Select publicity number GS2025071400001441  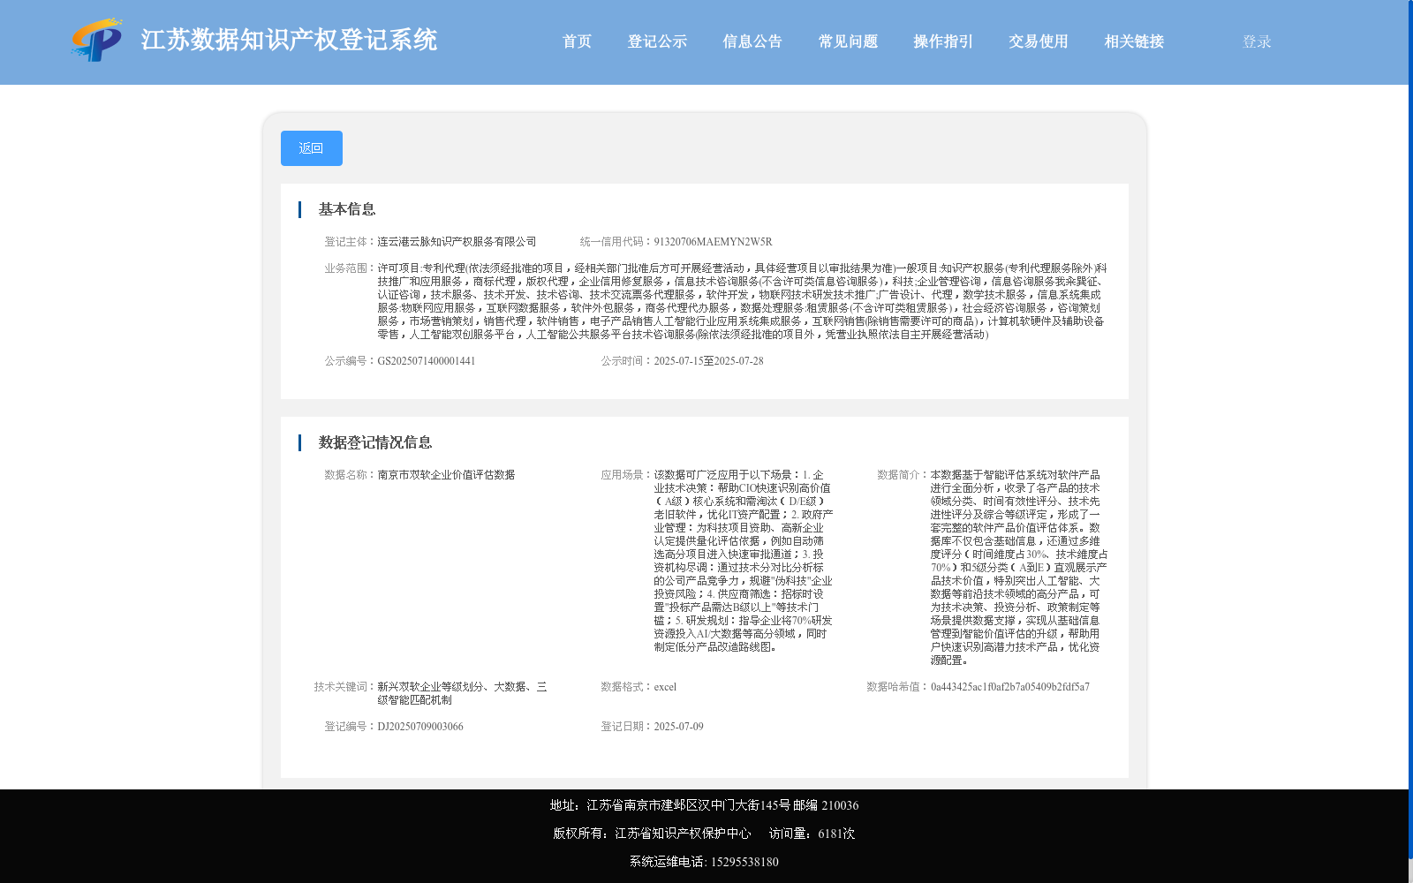click(427, 361)
